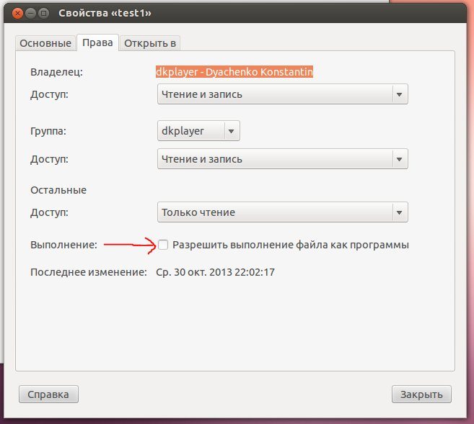
Task: Click the Последнее изменение: label
Action: tap(89, 272)
